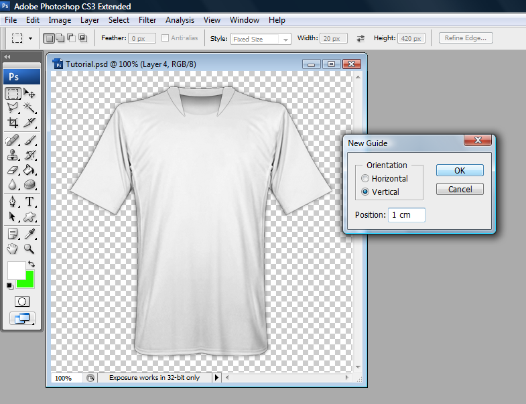Select the Paint Bucket tool
526x404 pixels.
pos(29,170)
